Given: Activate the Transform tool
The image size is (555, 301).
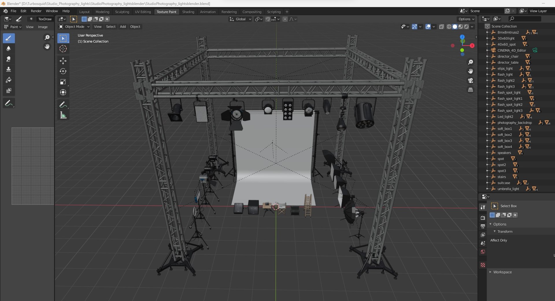Looking at the screenshot, I should (63, 92).
